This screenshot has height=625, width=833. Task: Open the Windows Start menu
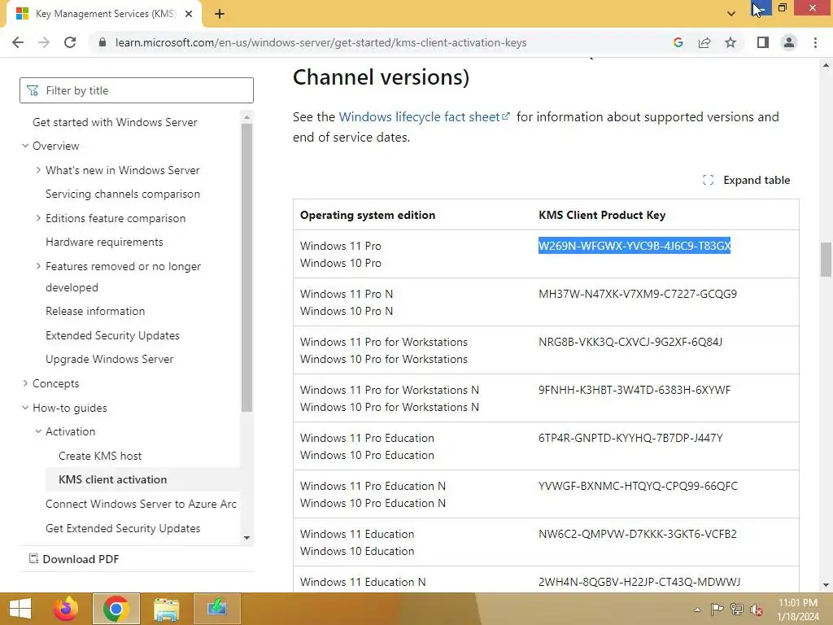20,609
